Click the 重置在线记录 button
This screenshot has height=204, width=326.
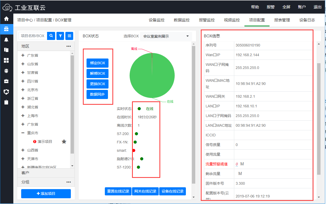coord(118,191)
